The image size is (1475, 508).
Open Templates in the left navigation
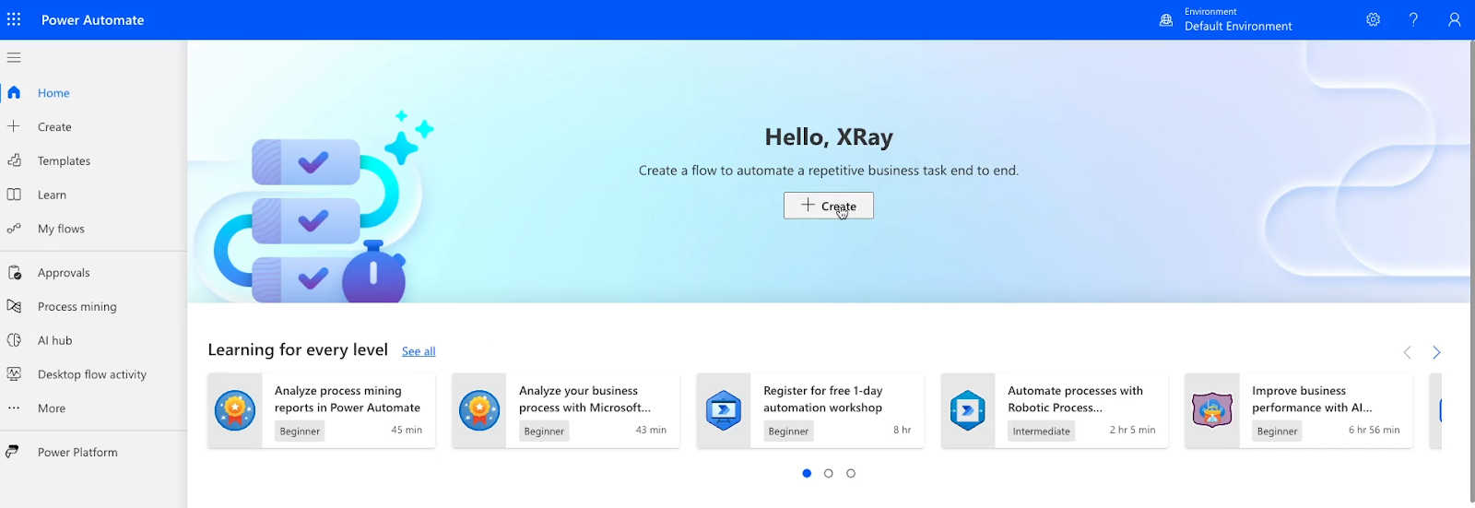click(64, 161)
